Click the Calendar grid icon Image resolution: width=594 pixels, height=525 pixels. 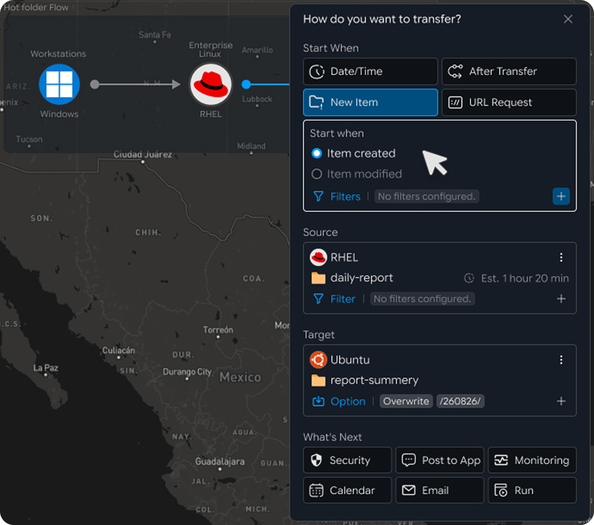coord(316,490)
